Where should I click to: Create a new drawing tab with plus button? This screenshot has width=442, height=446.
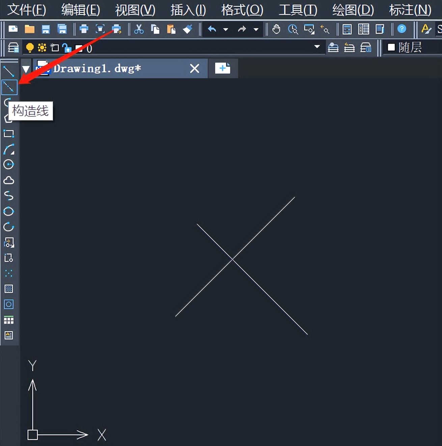click(223, 68)
